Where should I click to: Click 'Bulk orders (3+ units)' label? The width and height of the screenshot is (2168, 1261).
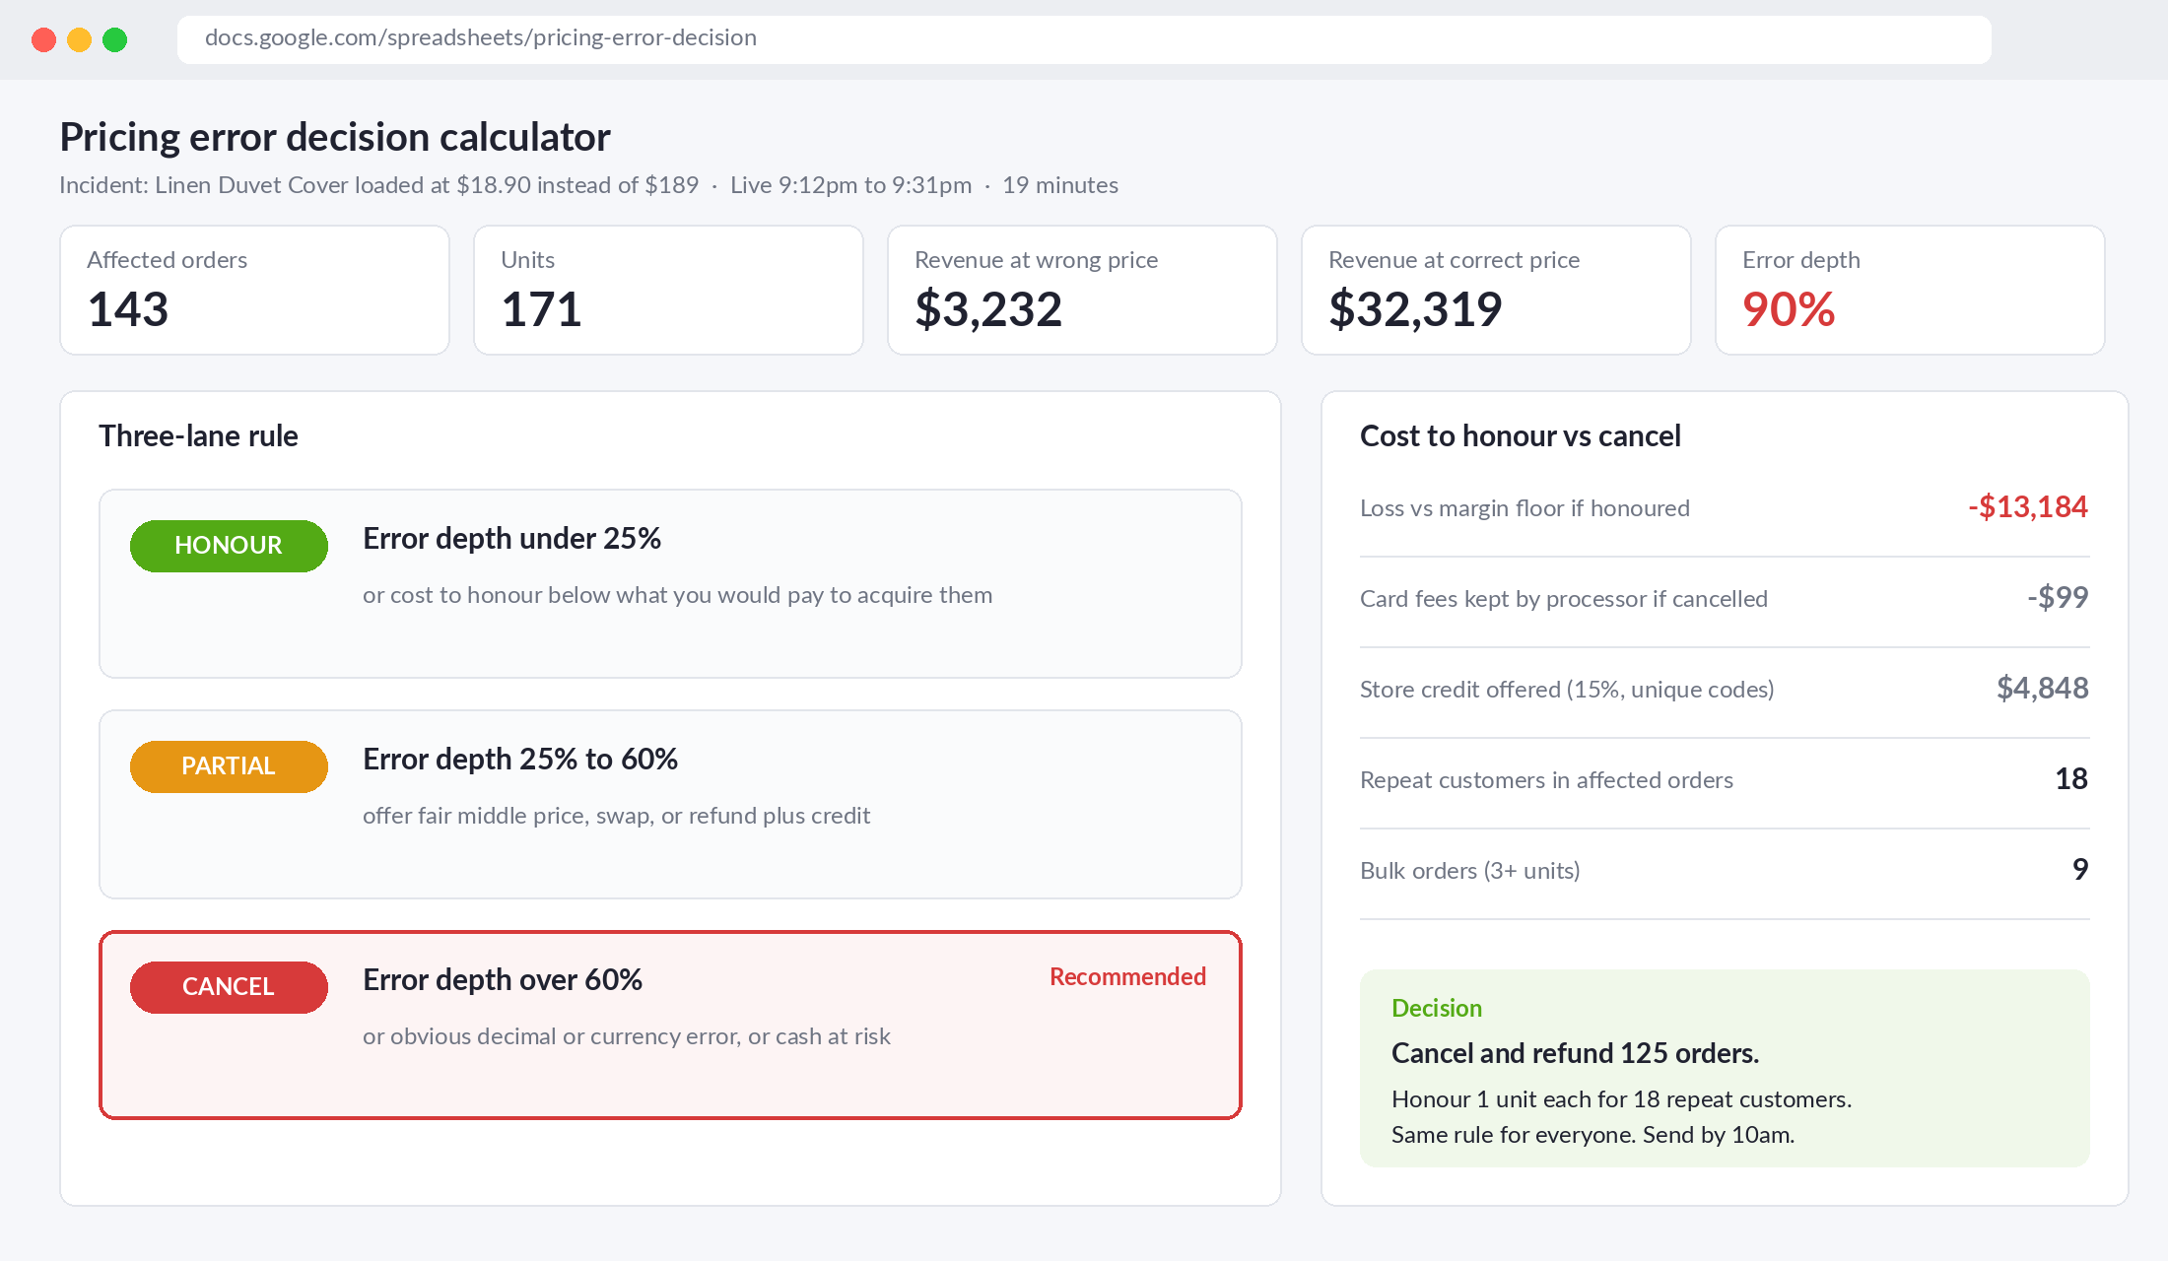click(1470, 871)
